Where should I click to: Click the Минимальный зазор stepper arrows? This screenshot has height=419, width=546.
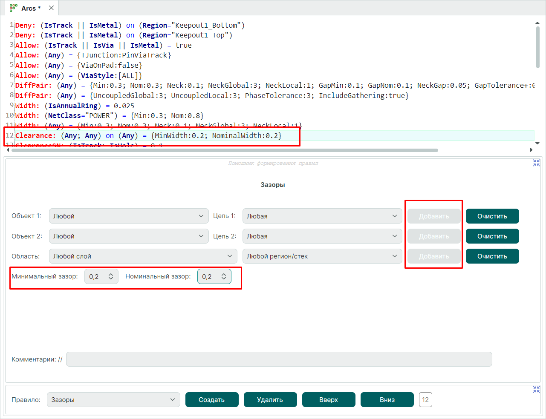tap(111, 276)
